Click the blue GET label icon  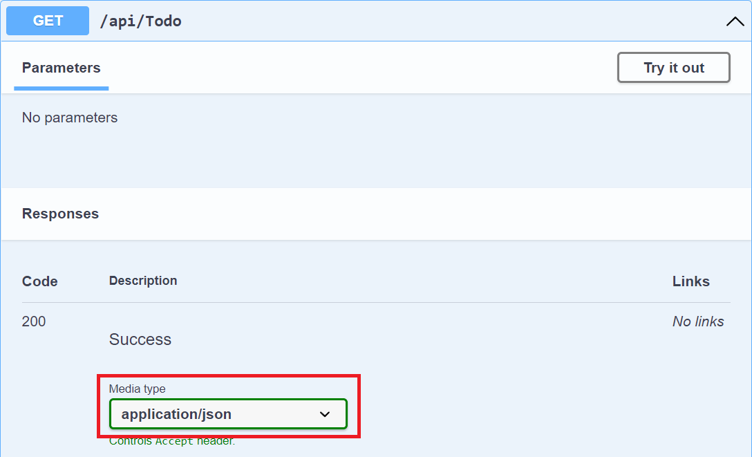pos(47,21)
